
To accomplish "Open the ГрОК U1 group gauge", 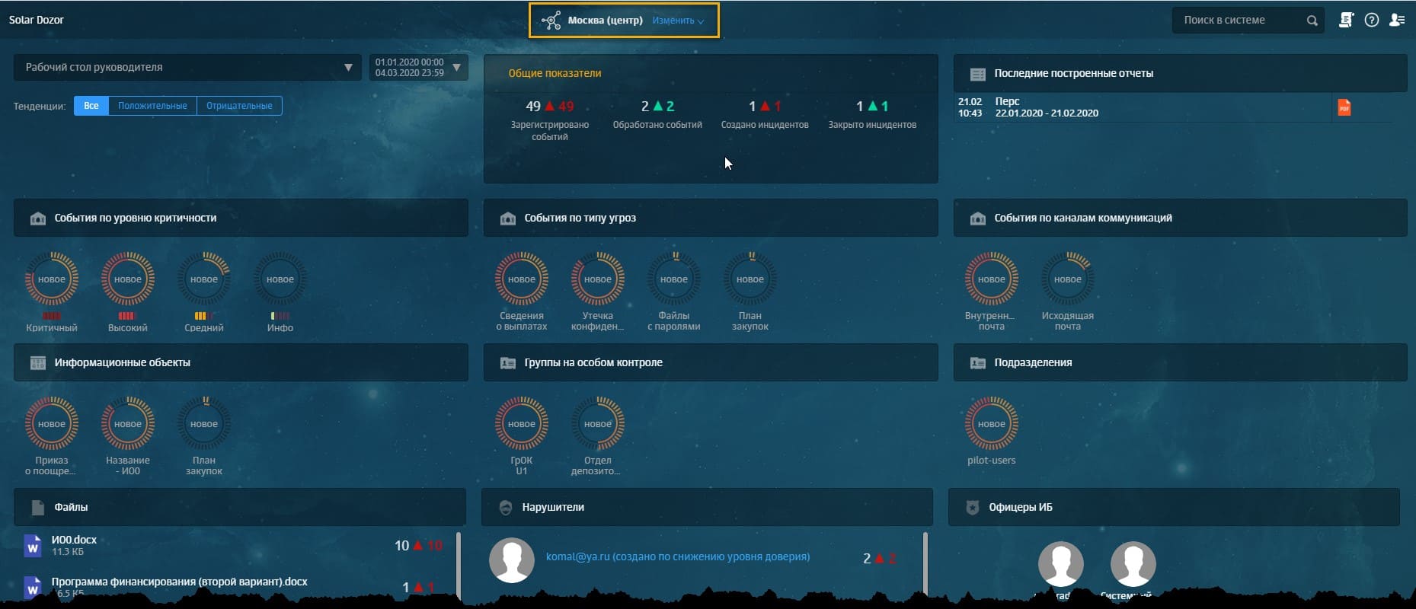I will coord(522,424).
